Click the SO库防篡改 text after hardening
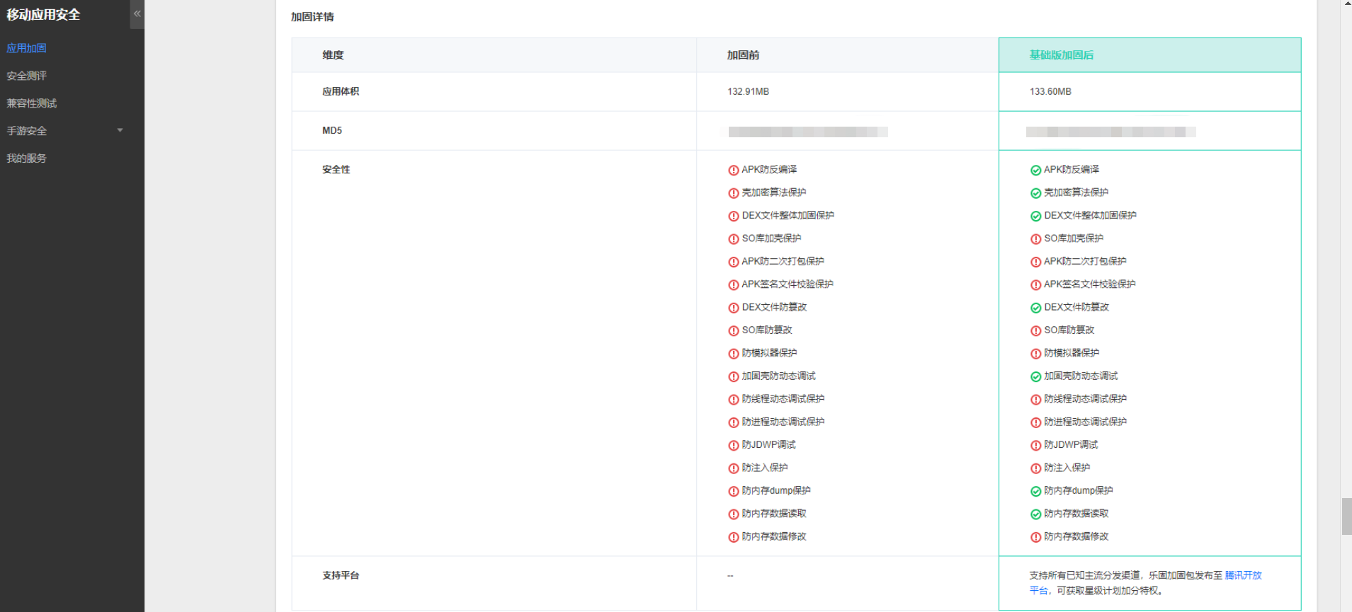The width and height of the screenshot is (1352, 612). point(1069,330)
